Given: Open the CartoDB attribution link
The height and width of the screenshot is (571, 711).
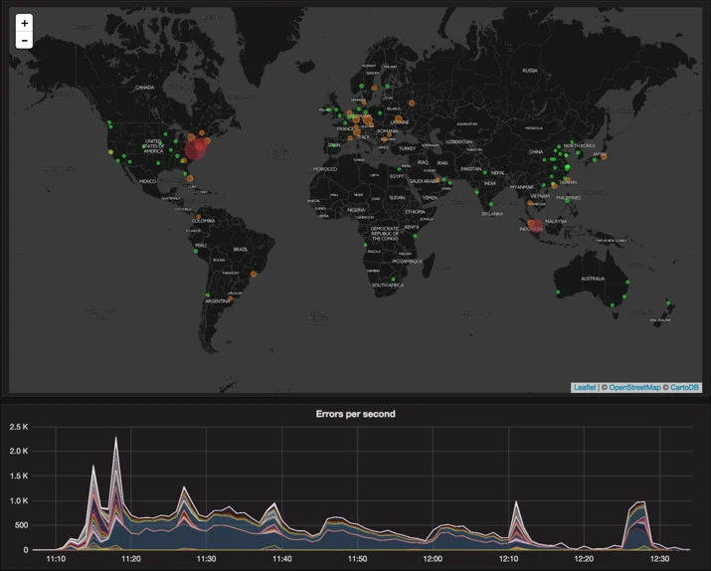Looking at the screenshot, I should click(684, 387).
